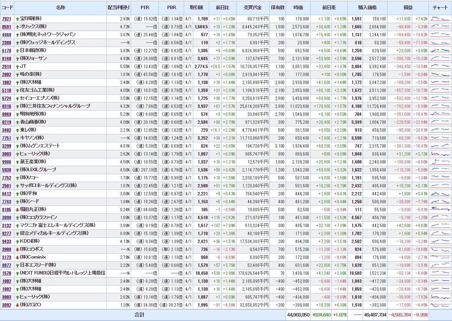
Task: Click the red down arrow beside コラボス
Action: 17,249
